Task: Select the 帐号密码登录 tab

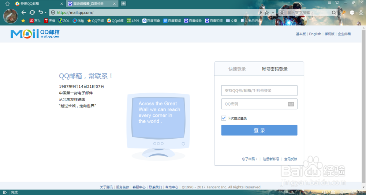Action: coord(275,69)
